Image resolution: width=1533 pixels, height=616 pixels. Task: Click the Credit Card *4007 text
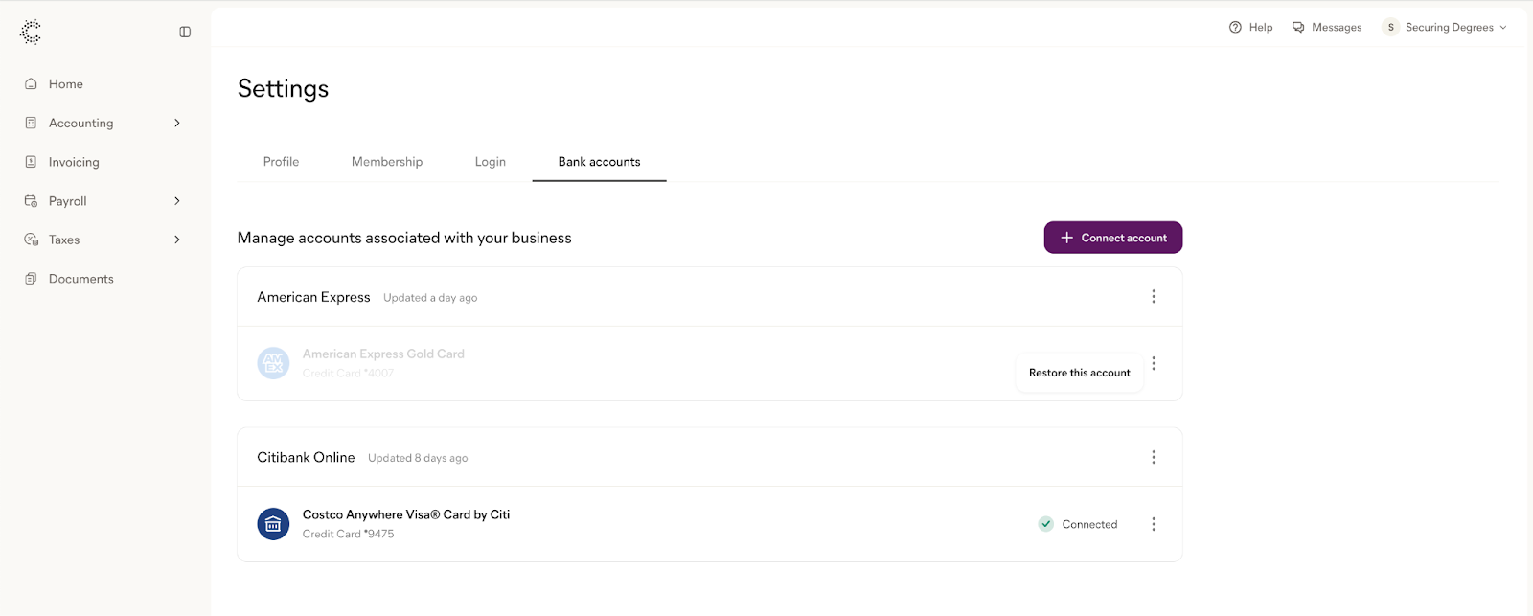point(348,373)
